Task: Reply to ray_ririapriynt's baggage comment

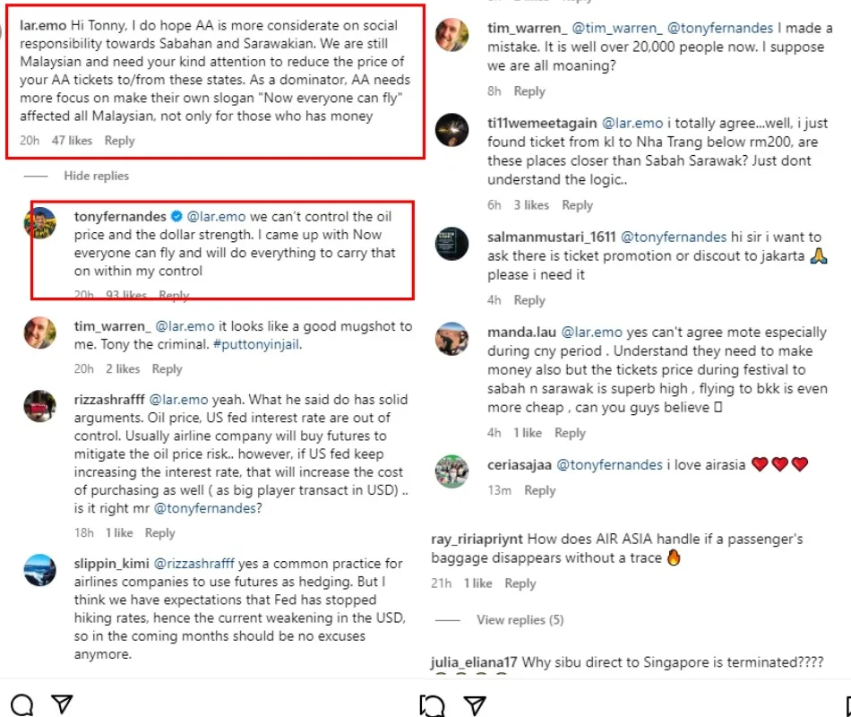Action: tap(520, 583)
